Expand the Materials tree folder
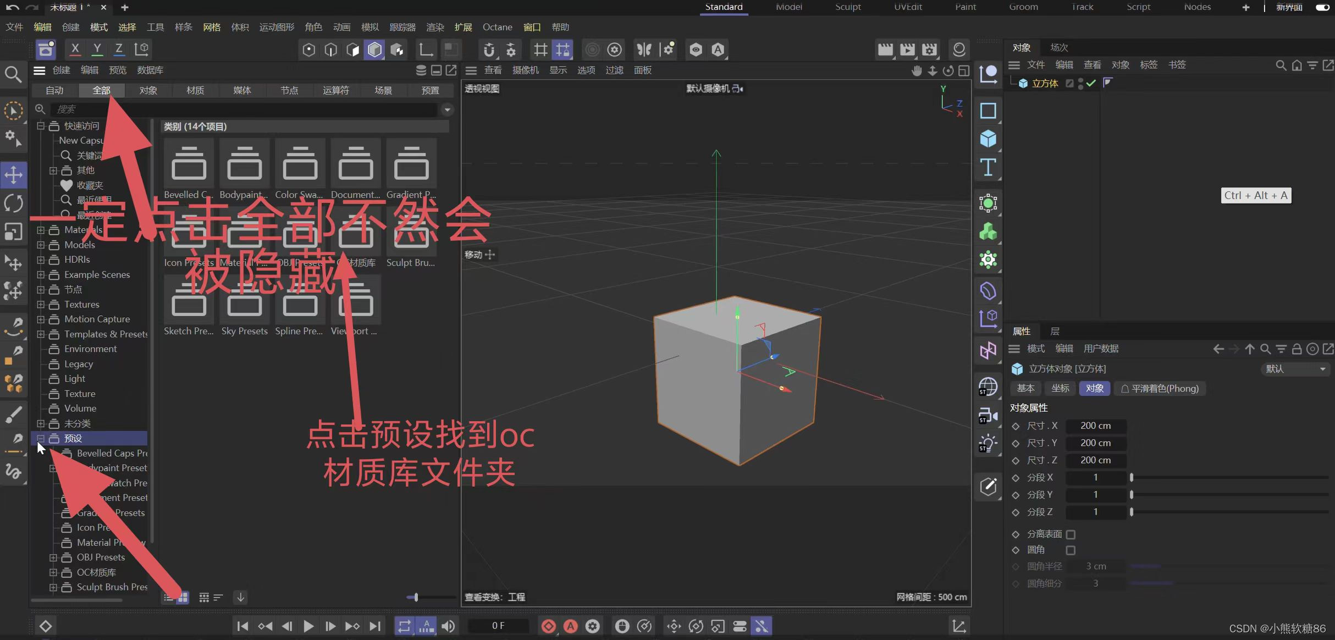The height and width of the screenshot is (640, 1335). point(41,230)
